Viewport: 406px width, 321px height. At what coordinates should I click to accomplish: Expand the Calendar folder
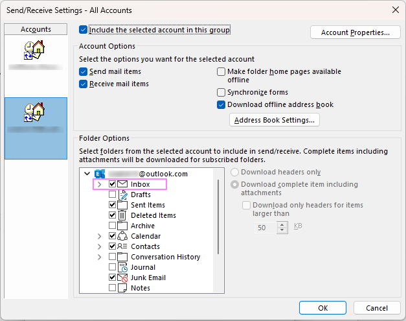coord(100,236)
